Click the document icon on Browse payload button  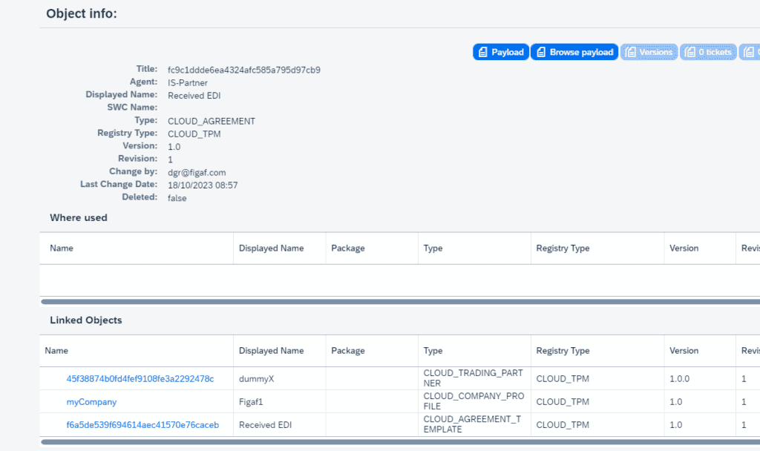(x=541, y=52)
